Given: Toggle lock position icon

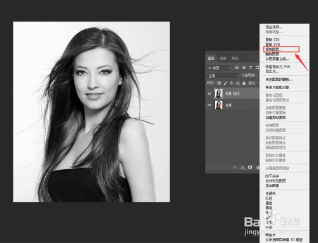Looking at the screenshot, I should click(232, 83).
